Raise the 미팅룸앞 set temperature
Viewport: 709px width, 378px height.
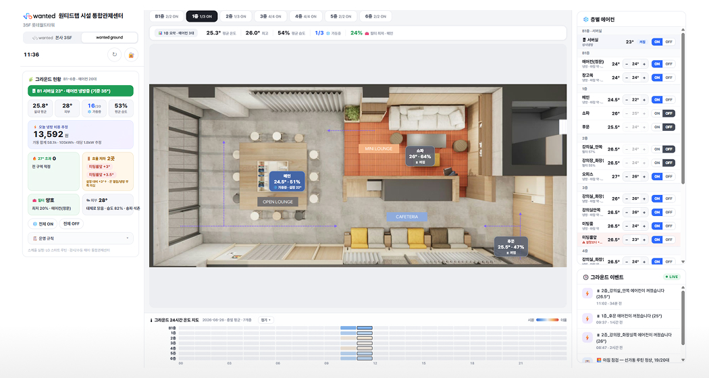[x=644, y=240]
